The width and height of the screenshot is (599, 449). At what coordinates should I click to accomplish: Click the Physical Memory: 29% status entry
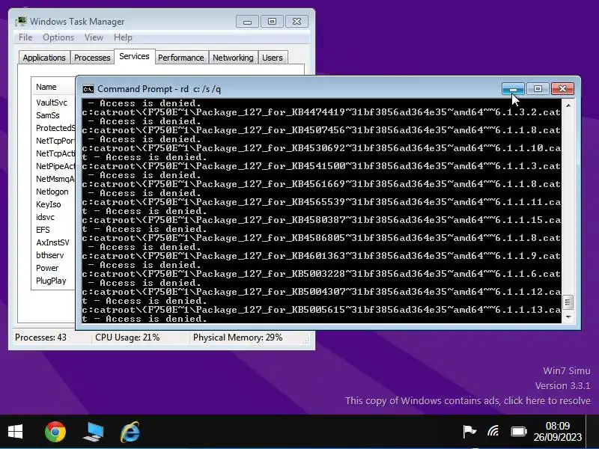pyautogui.click(x=237, y=337)
